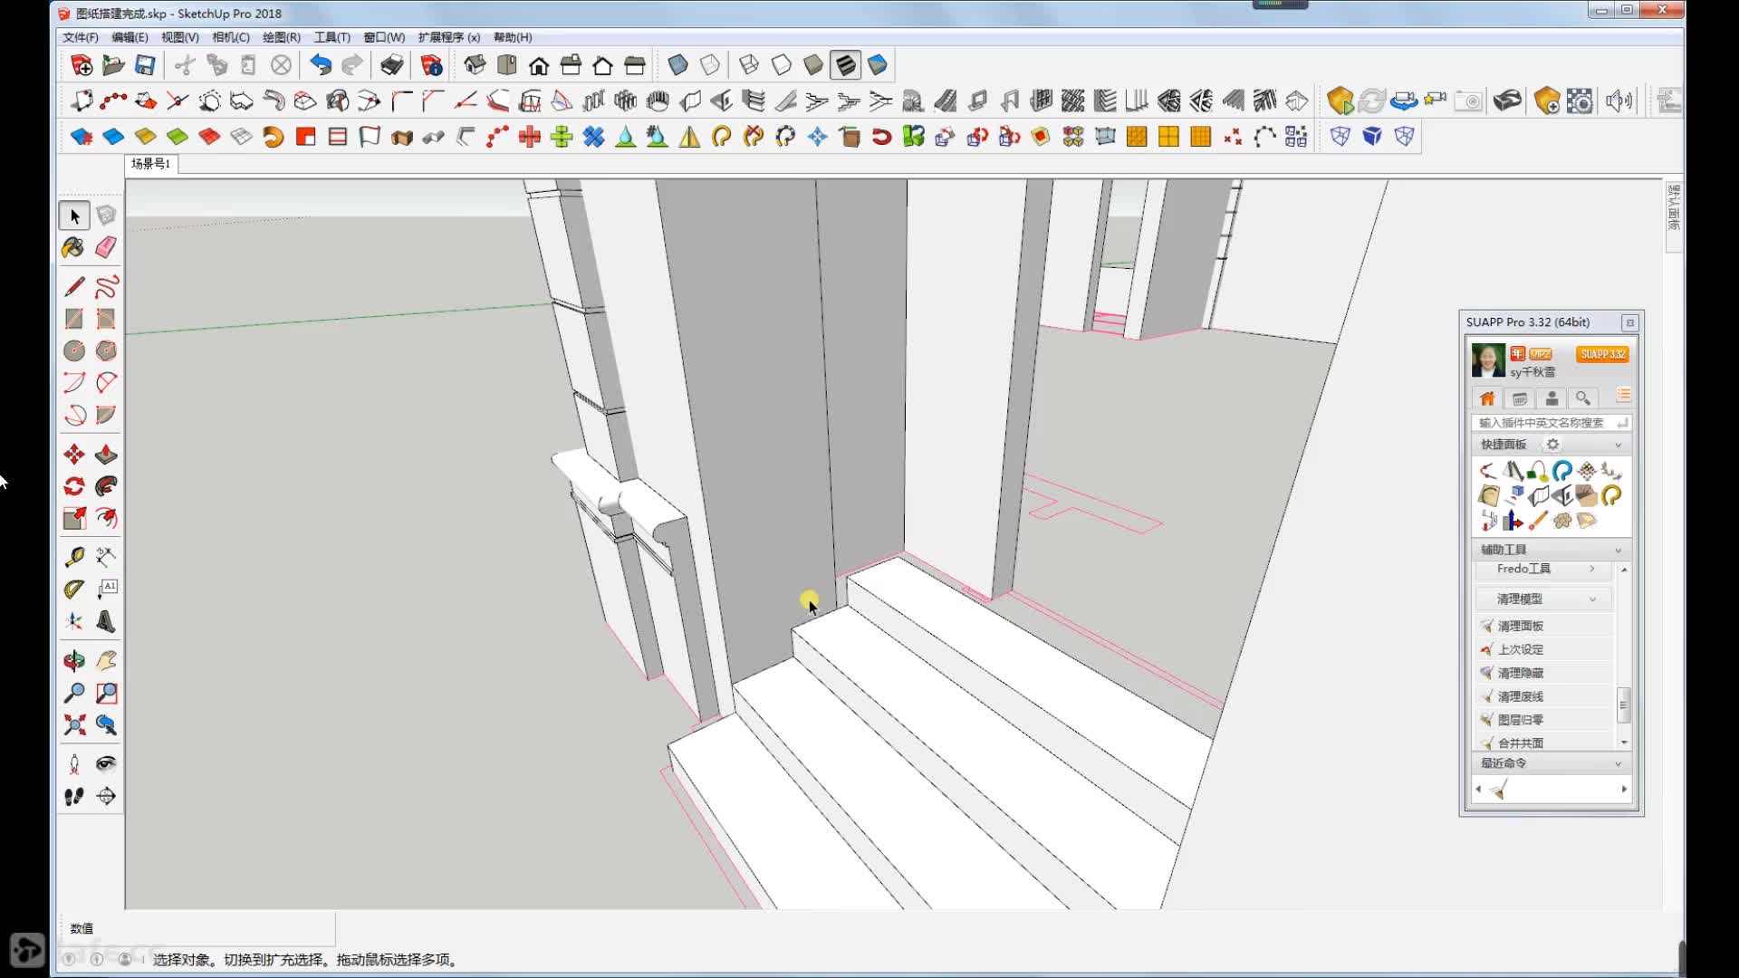Select the Orbit tool
Screen dimensions: 1739x978
(x=74, y=661)
